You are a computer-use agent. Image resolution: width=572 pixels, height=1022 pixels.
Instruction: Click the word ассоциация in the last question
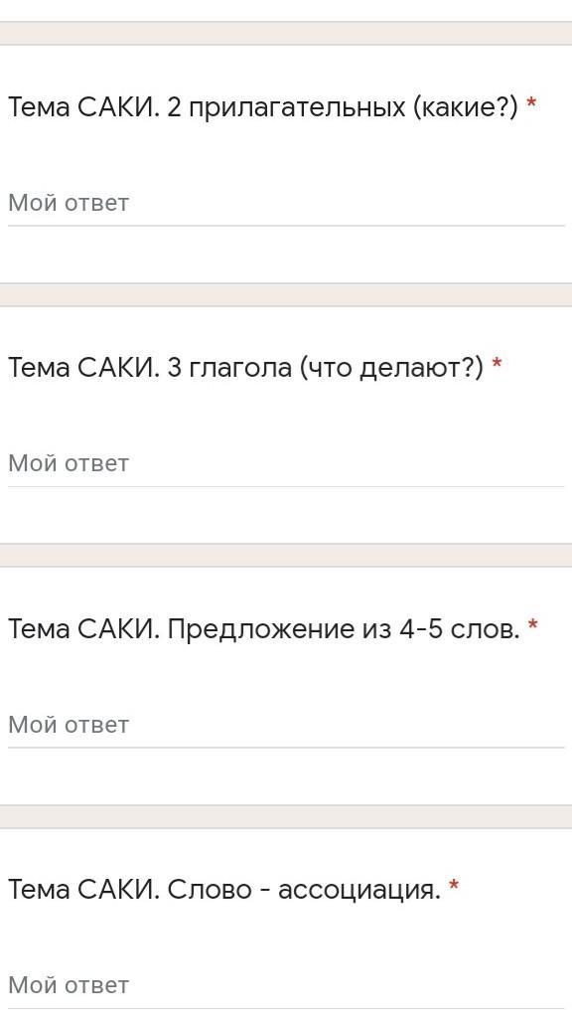point(359,891)
